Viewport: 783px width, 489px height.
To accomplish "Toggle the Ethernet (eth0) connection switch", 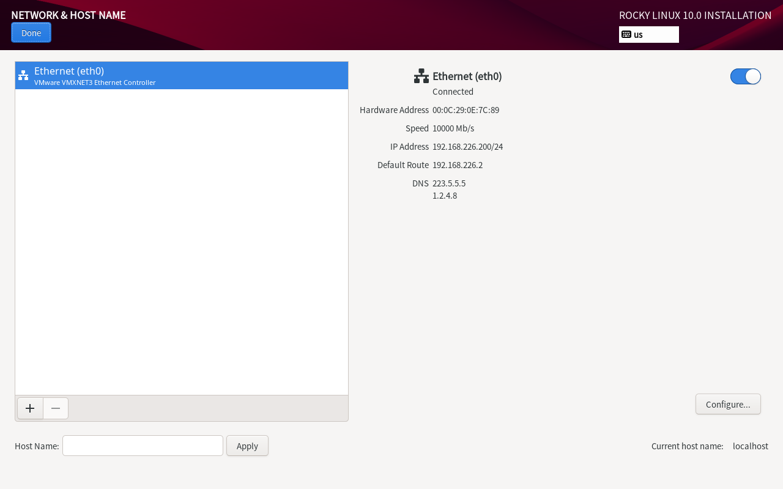I will point(745,76).
